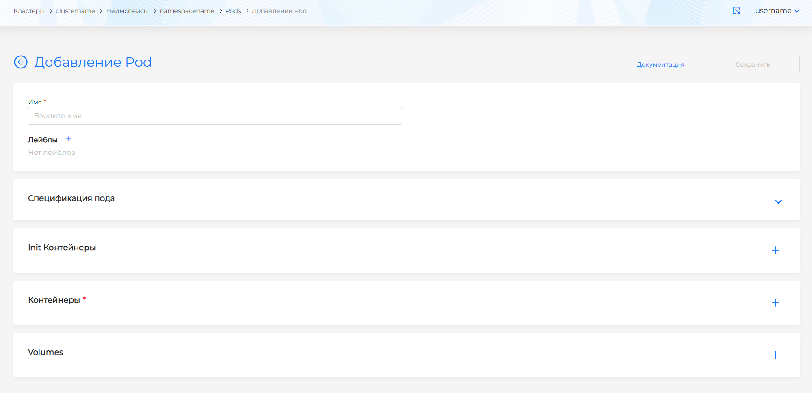The width and height of the screenshot is (812, 393).
Task: Click the Имя input field
Action: [x=215, y=116]
